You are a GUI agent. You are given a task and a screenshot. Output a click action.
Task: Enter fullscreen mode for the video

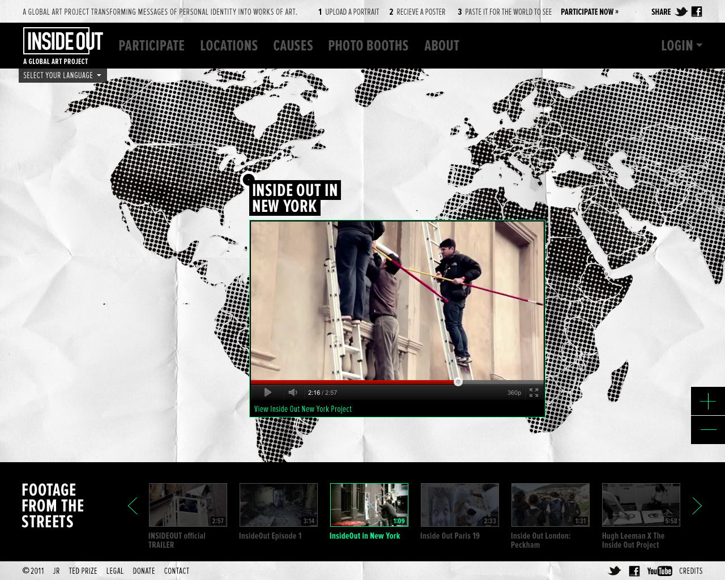[x=534, y=393]
